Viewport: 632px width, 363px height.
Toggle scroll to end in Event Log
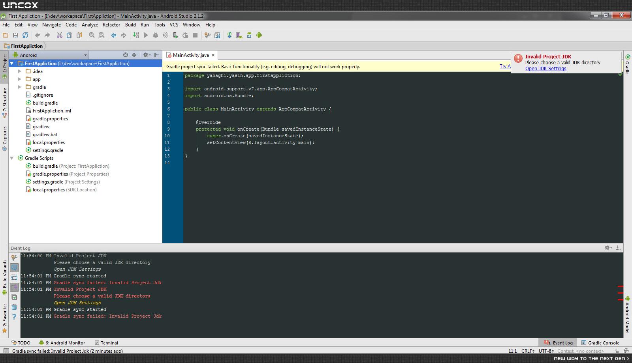point(14,287)
